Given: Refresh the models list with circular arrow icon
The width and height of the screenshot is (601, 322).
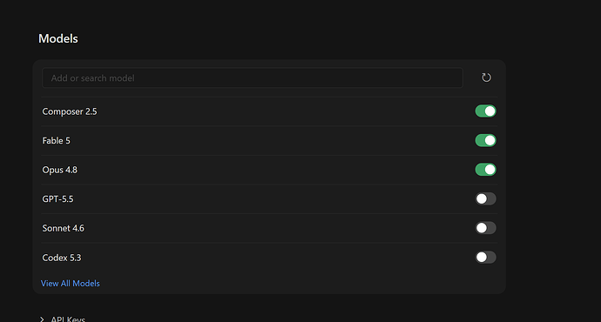Looking at the screenshot, I should point(486,77).
